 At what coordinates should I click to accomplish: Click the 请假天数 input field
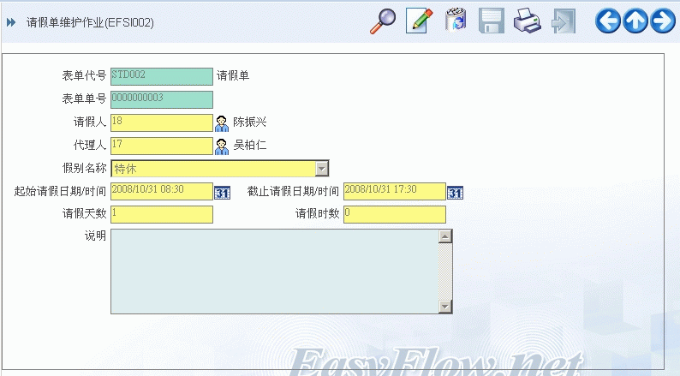point(161,214)
